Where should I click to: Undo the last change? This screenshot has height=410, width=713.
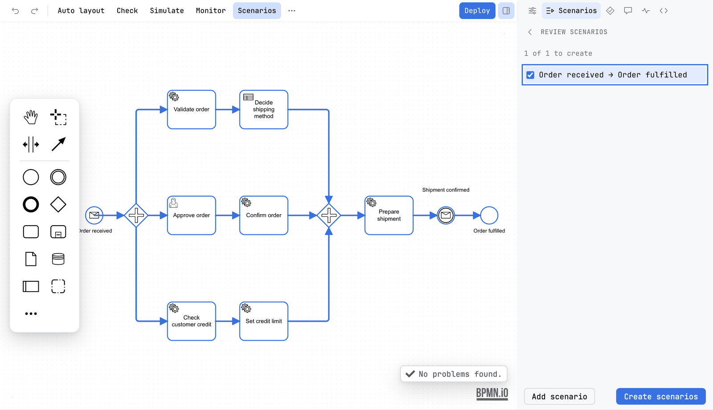coord(16,11)
